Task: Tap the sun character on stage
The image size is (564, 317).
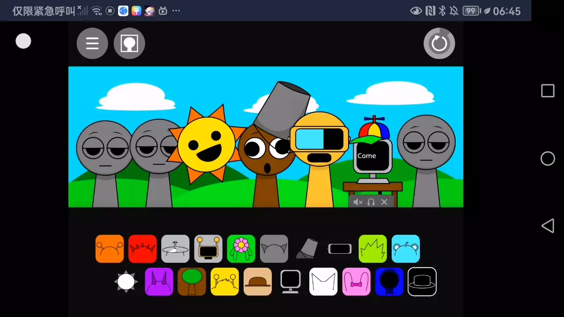Action: [206, 144]
